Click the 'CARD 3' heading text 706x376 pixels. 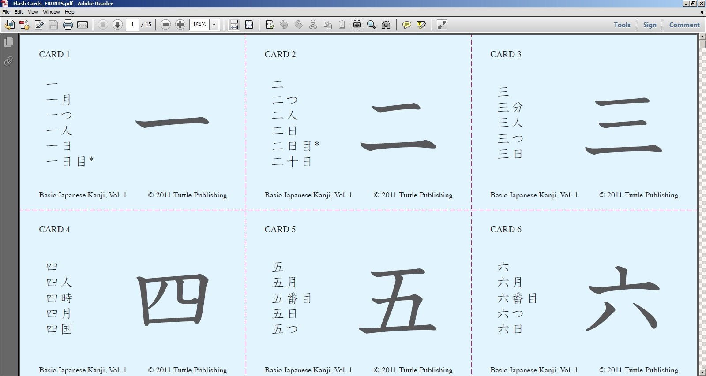point(506,54)
